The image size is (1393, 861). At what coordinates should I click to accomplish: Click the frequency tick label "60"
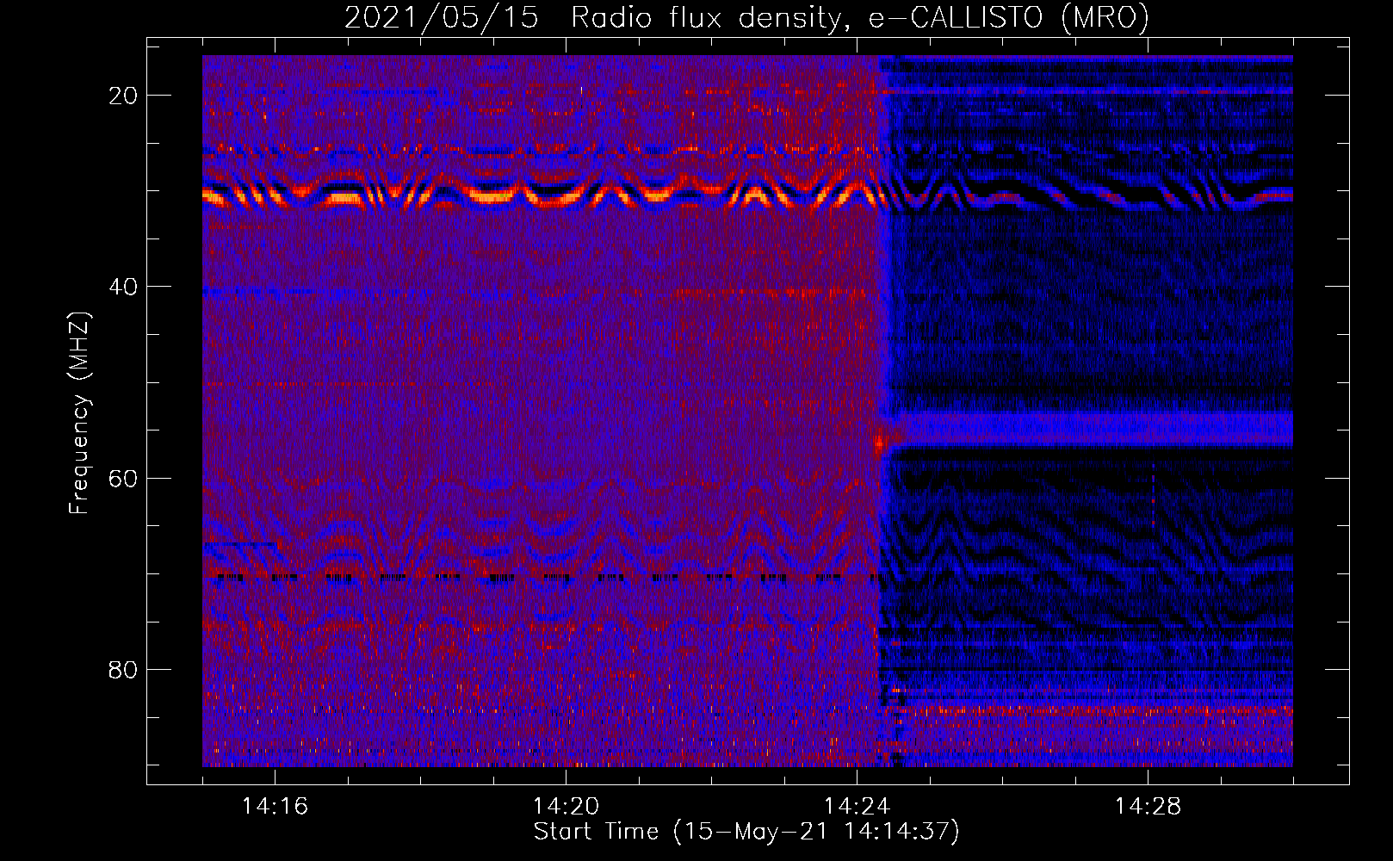coord(124,478)
